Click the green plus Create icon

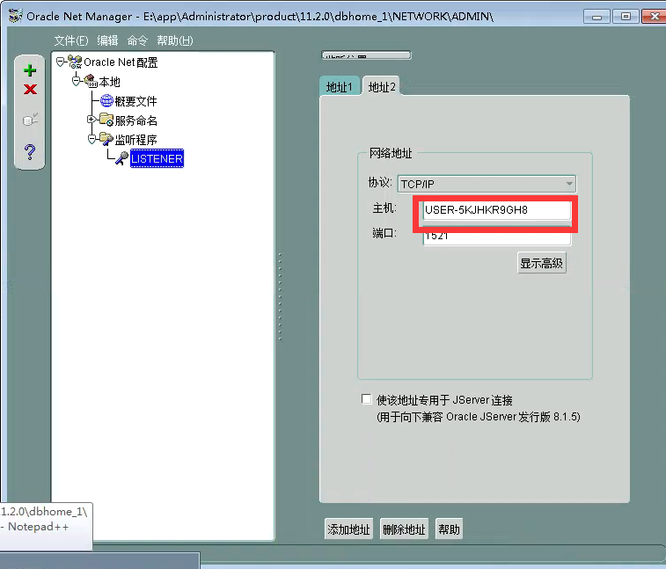coord(30,70)
